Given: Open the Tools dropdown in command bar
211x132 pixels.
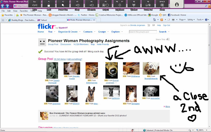Looking at the screenshot, I should coord(200,20).
